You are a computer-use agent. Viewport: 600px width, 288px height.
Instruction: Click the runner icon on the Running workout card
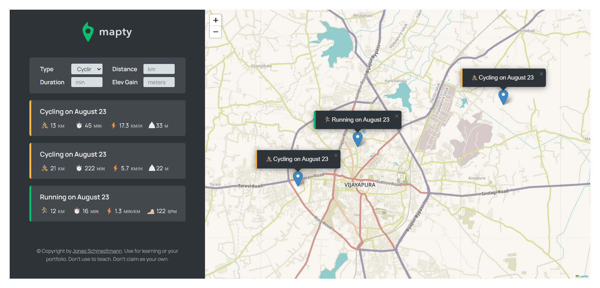click(x=44, y=211)
